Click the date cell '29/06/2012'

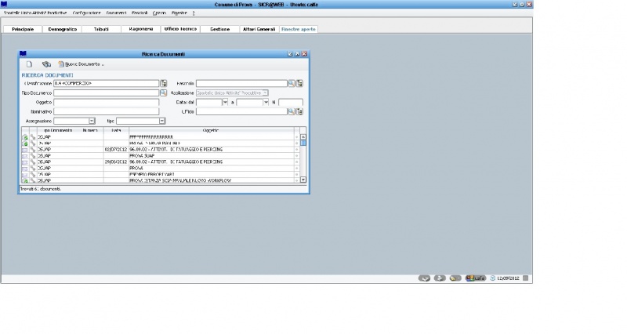point(116,162)
